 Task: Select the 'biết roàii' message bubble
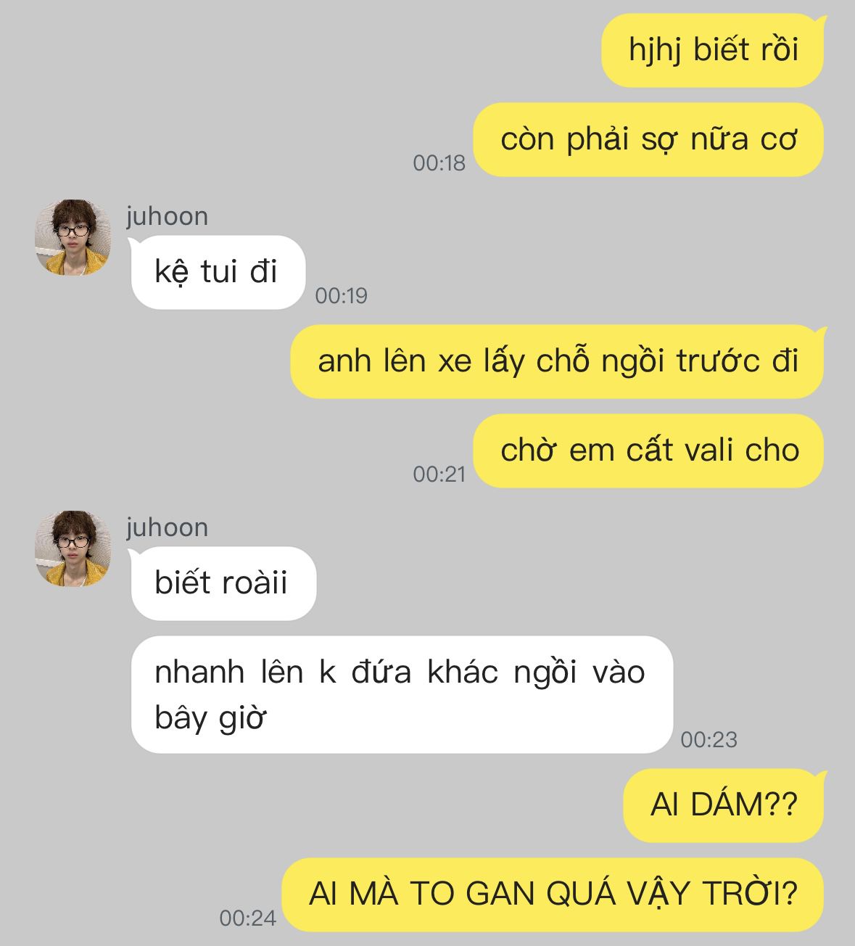[x=223, y=583]
